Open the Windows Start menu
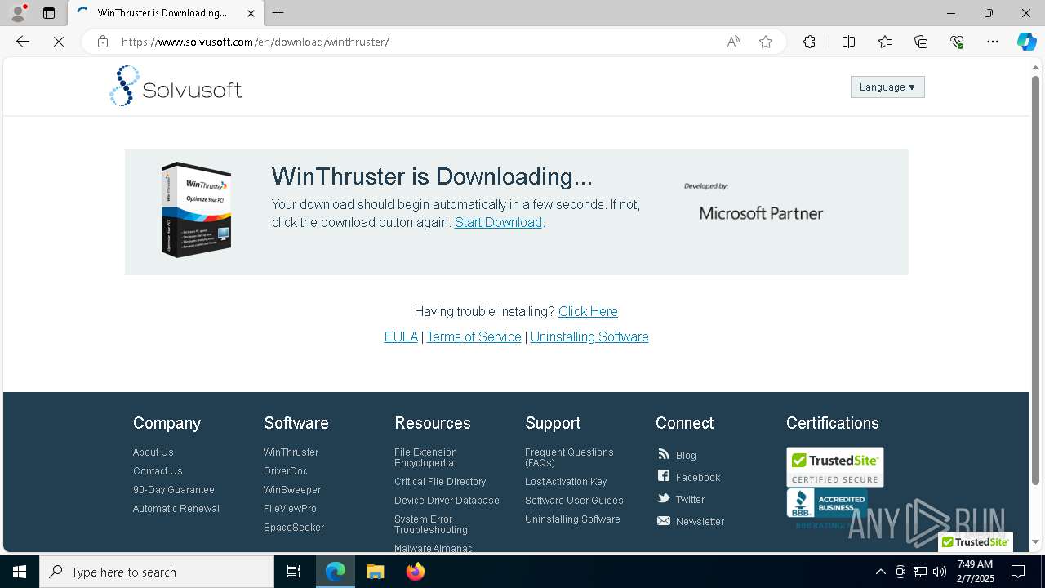 20,572
